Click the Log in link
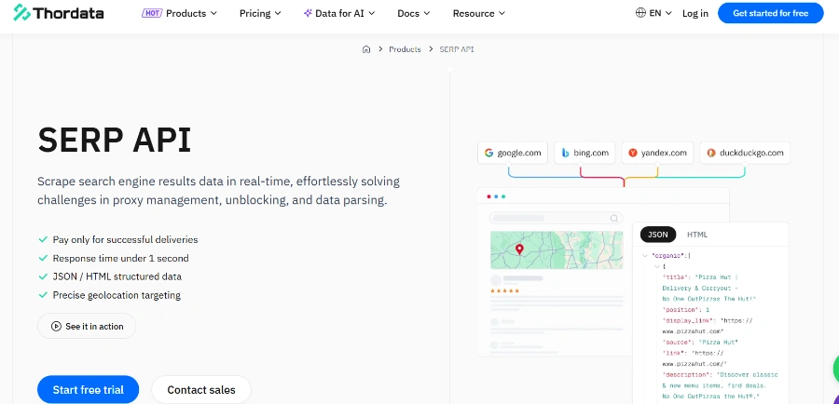 coord(695,13)
